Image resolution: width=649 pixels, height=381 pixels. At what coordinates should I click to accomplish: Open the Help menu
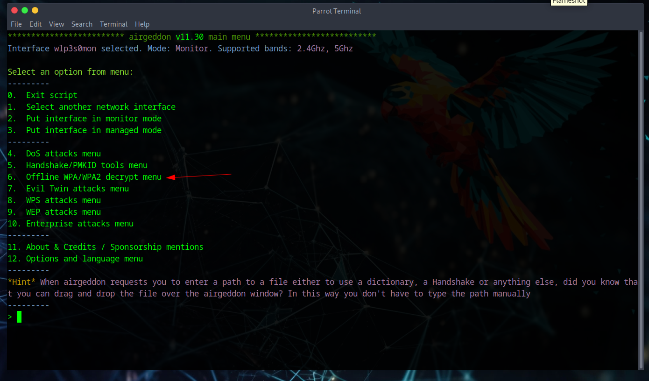(x=142, y=24)
